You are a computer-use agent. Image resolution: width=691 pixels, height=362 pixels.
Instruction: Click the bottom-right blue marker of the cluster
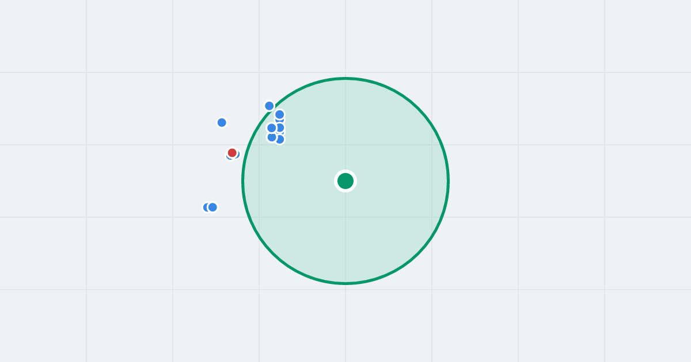pos(279,139)
